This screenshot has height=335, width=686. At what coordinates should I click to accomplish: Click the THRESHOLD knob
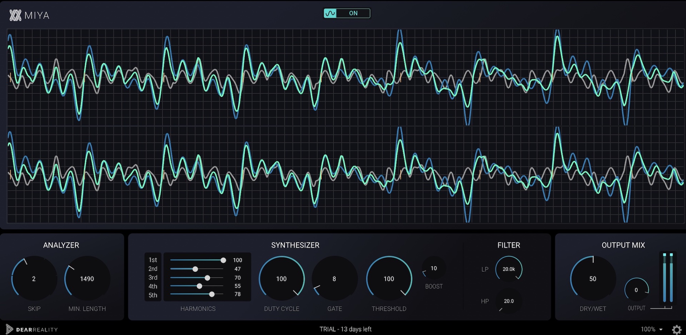click(389, 279)
